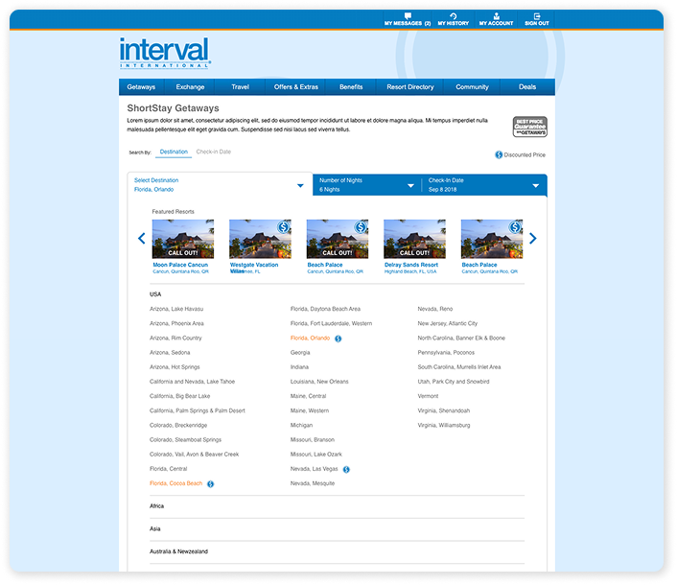Viewport: 677px width, 585px height.
Task: Click the Sign Out icon
Action: pos(537,16)
